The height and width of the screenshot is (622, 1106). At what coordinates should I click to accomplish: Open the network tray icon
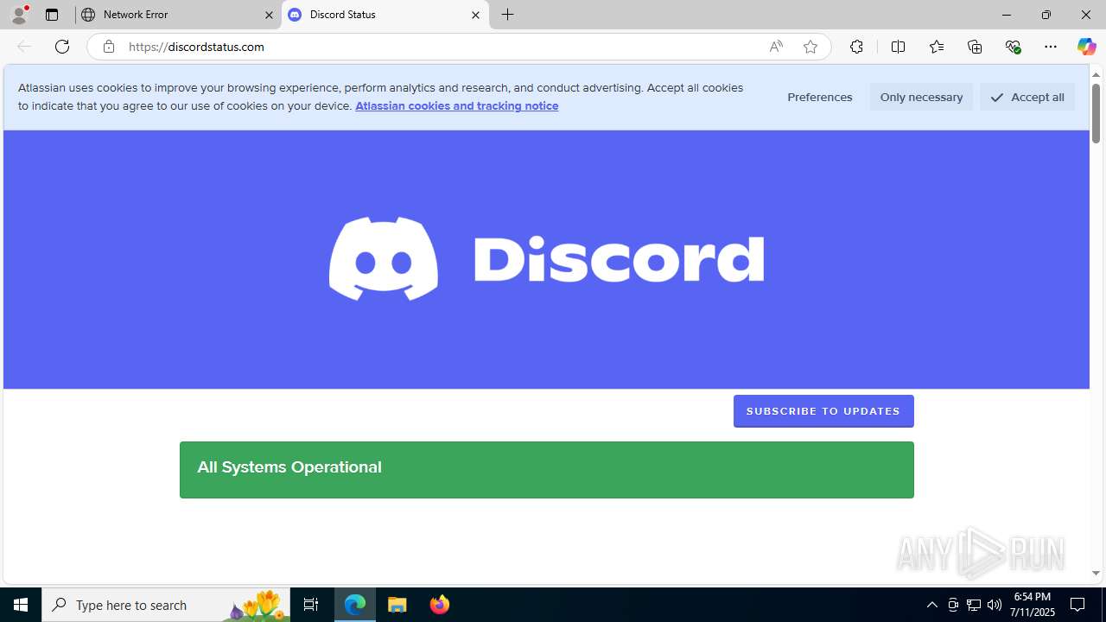(x=974, y=605)
